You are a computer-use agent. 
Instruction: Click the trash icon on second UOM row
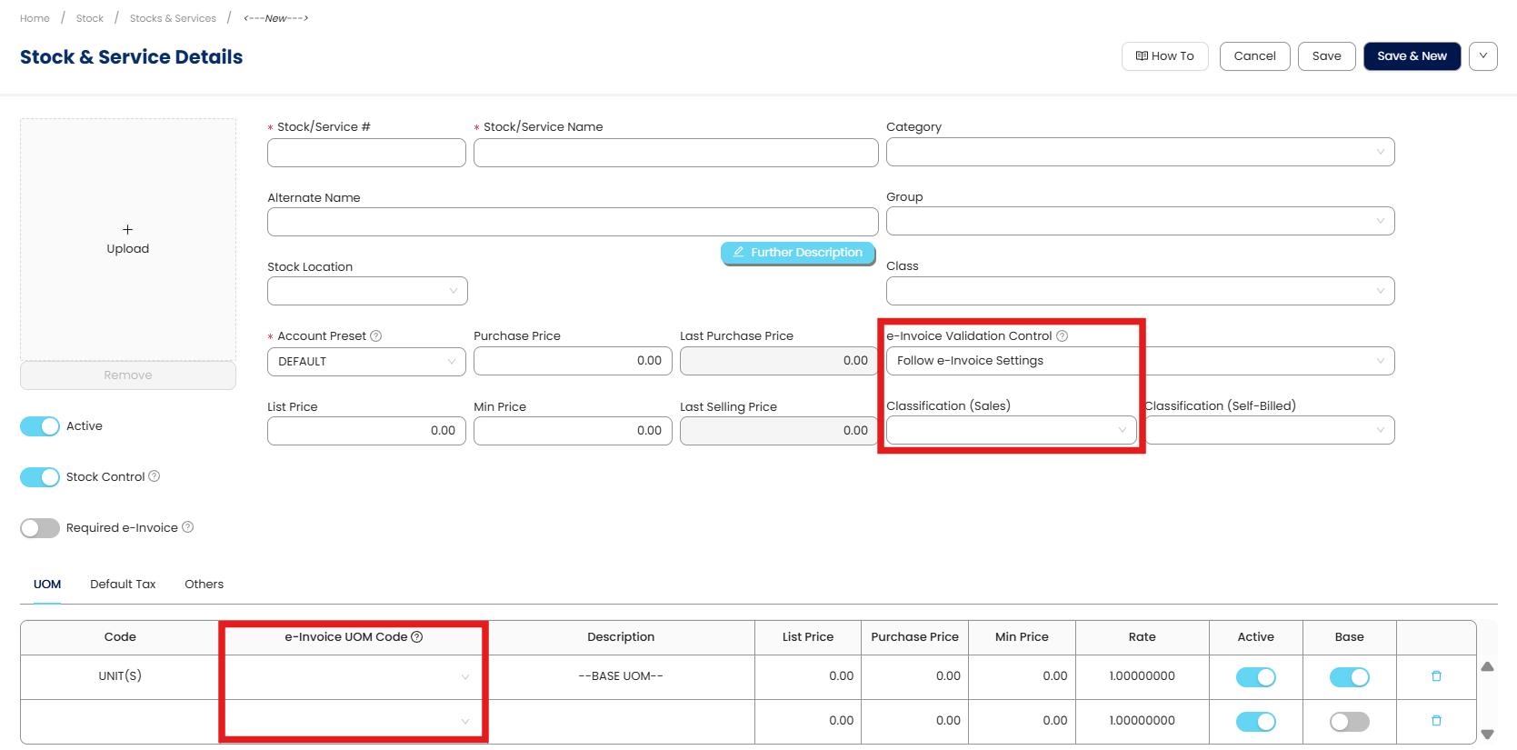coord(1436,721)
